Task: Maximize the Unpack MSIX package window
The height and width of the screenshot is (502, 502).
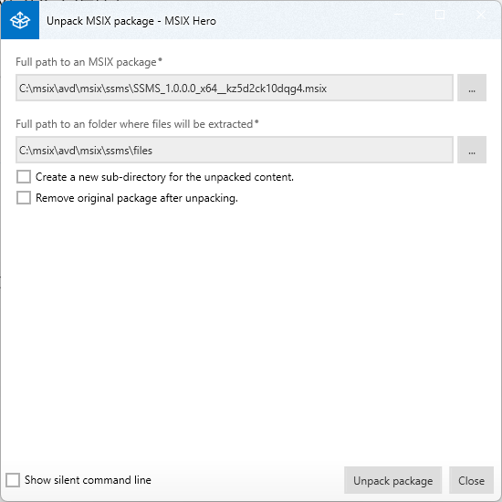Action: 440,15
